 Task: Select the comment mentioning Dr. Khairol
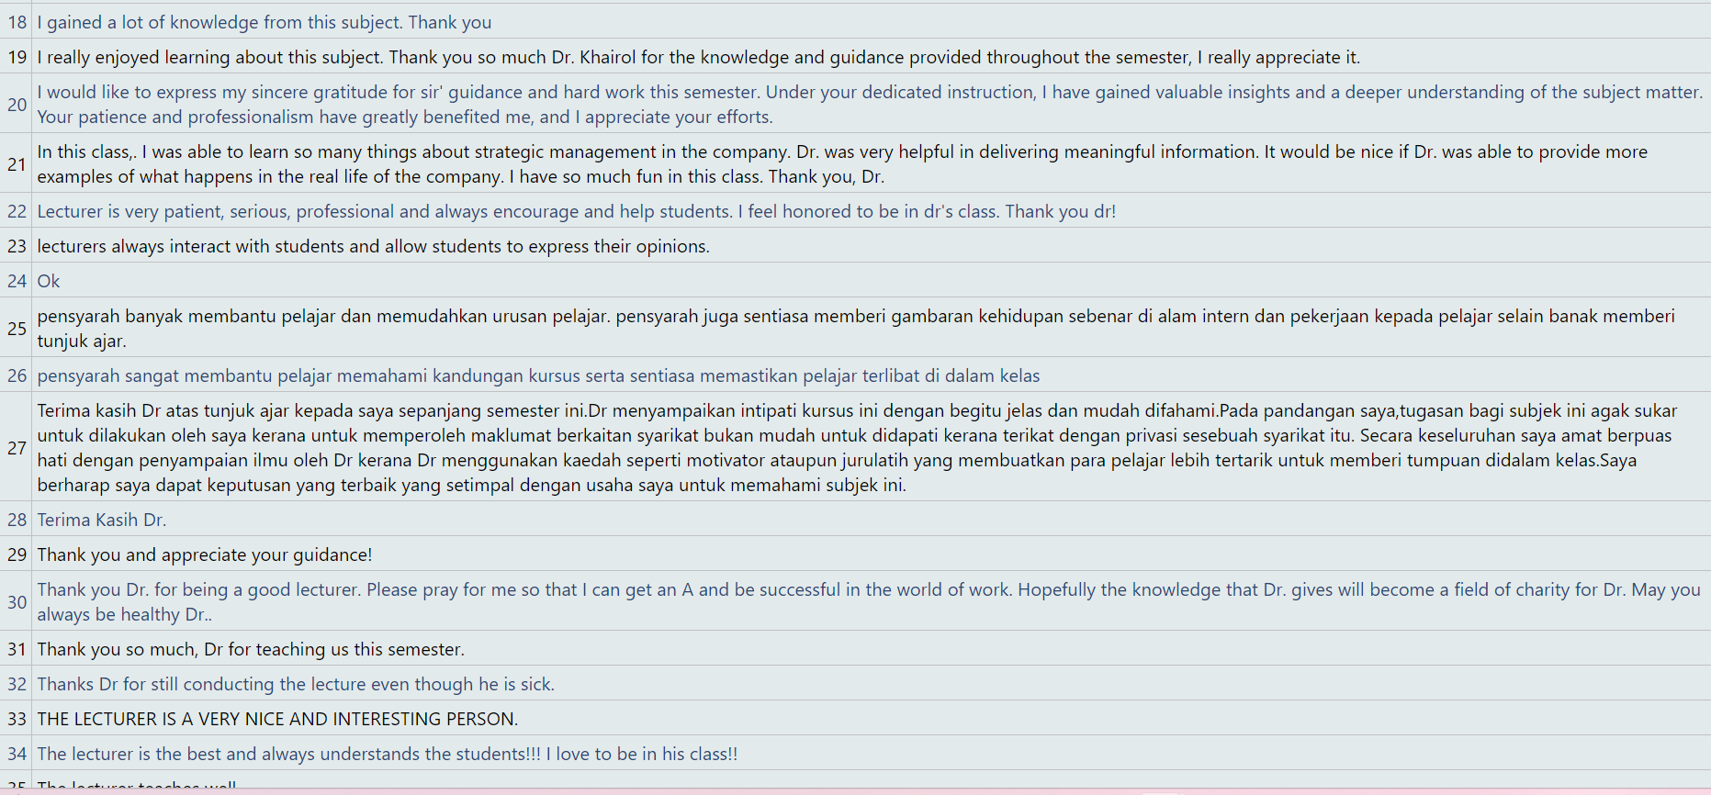[x=698, y=57]
